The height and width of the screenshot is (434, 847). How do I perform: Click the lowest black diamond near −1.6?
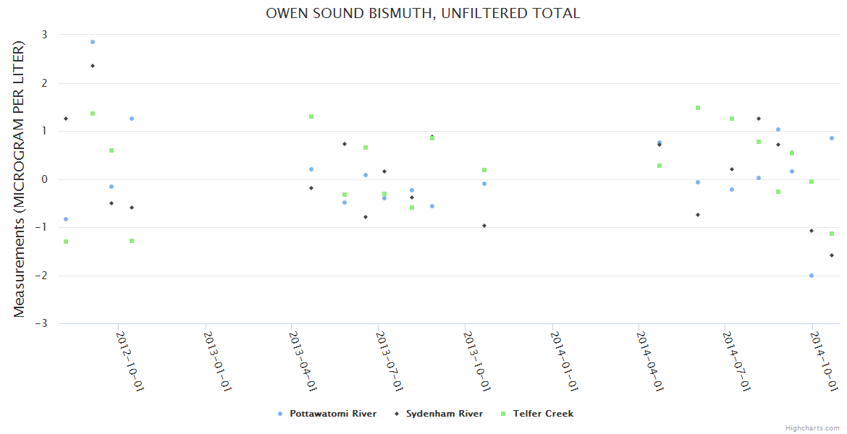(832, 255)
